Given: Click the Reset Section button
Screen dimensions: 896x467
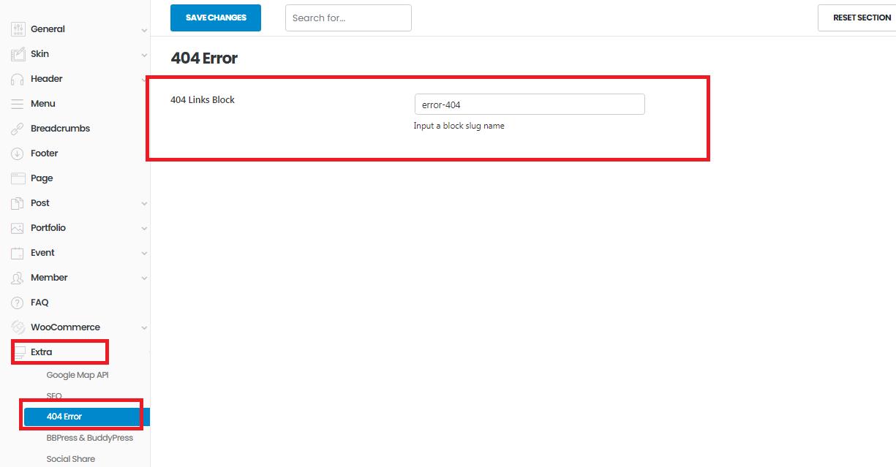Looking at the screenshot, I should (x=857, y=18).
